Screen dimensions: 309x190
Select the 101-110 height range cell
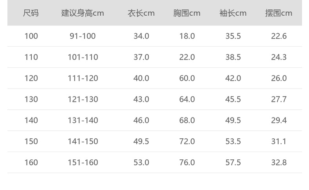click(83, 57)
